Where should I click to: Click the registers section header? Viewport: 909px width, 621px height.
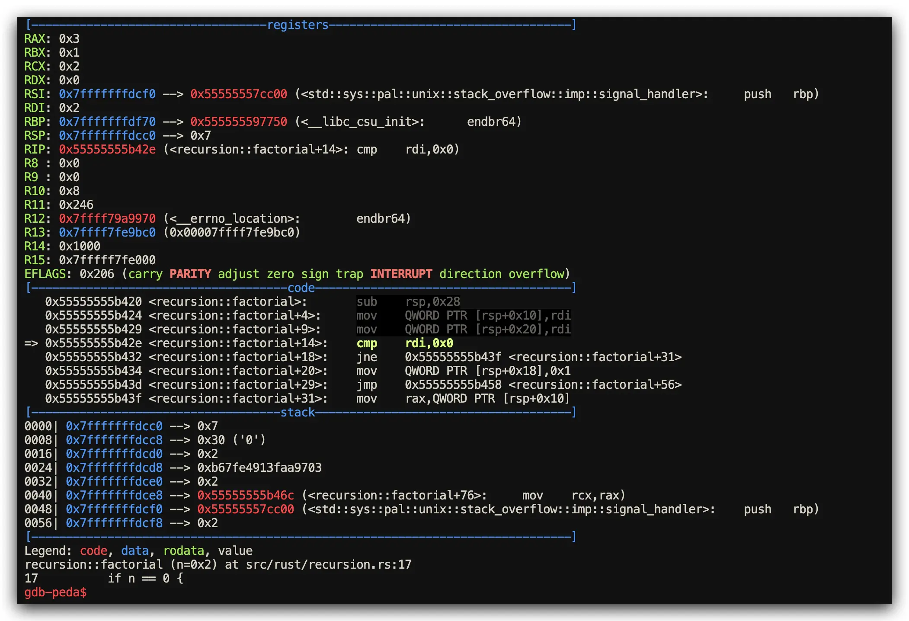click(x=298, y=25)
